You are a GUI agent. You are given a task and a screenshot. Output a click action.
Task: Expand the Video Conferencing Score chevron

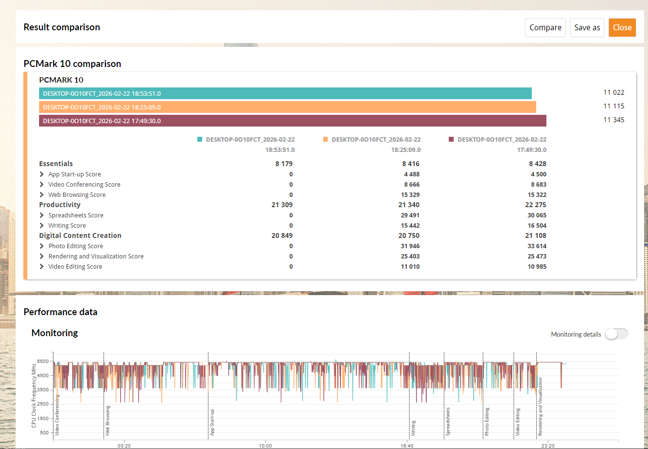coord(42,184)
